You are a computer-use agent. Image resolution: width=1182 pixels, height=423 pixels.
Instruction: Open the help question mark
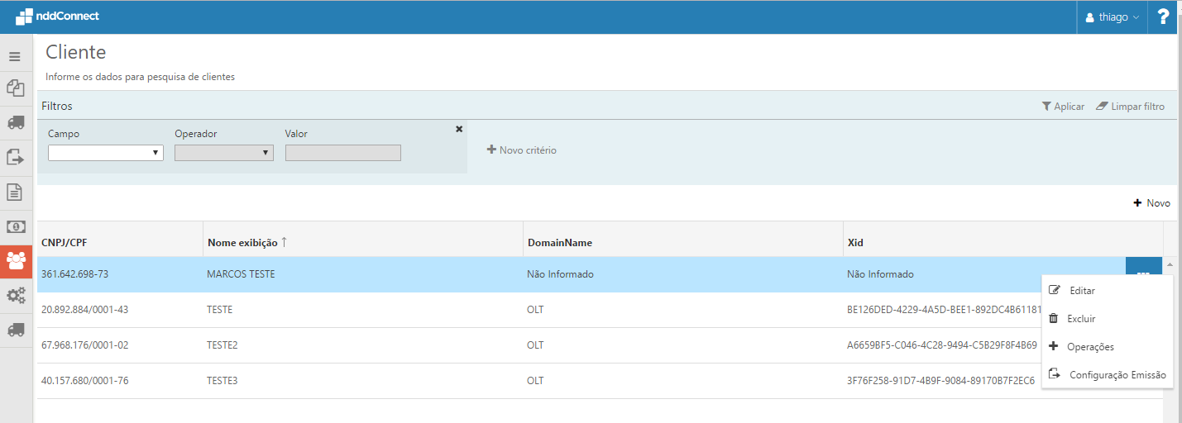tap(1163, 17)
